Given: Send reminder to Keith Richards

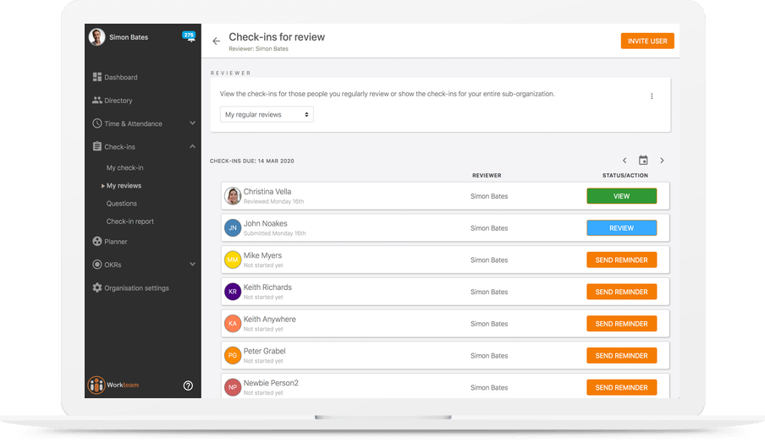Looking at the screenshot, I should pos(621,292).
